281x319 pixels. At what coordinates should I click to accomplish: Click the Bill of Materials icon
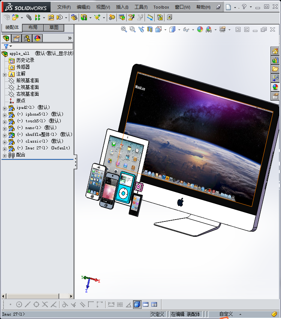pos(122,18)
